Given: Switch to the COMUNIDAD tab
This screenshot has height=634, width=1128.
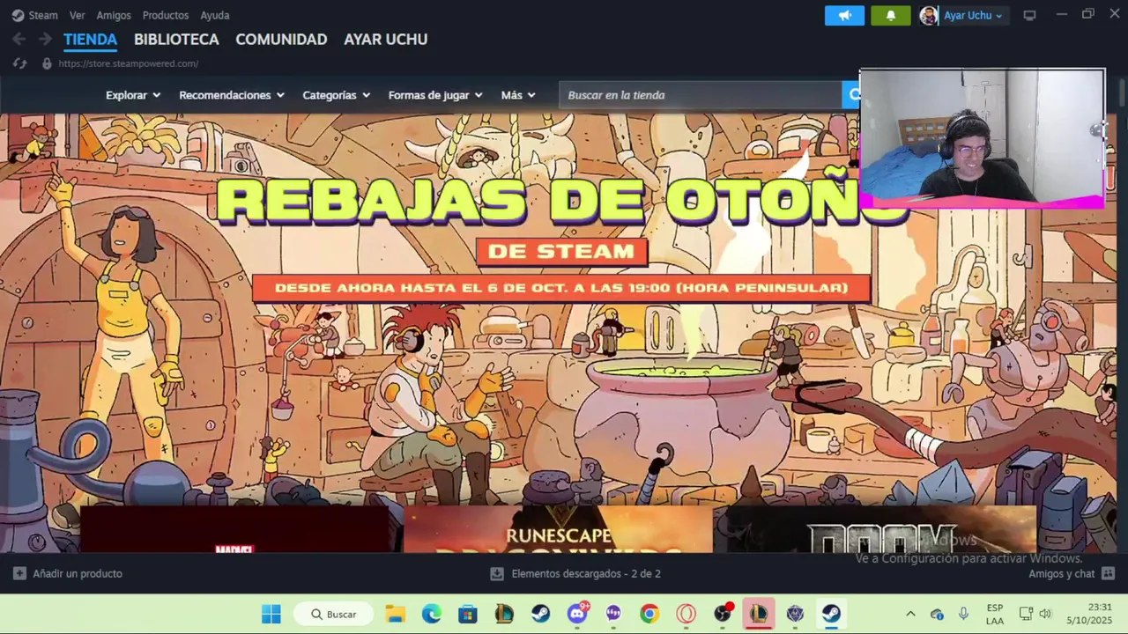Looking at the screenshot, I should point(281,40).
